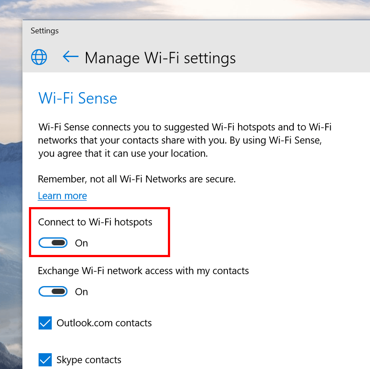The width and height of the screenshot is (370, 369).
Task: Click the Connect to Wi-Fi hotspots label
Action: point(95,222)
